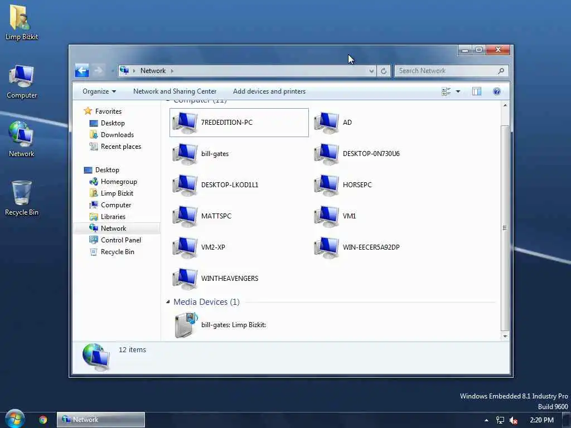Open the Help button in toolbar

pos(497,91)
